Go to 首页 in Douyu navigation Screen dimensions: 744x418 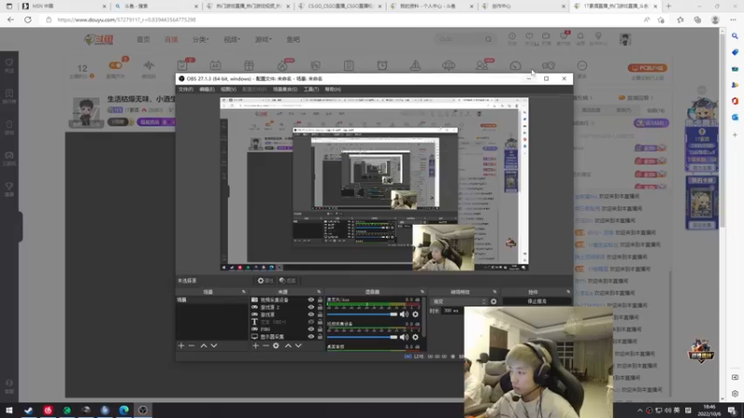(143, 39)
